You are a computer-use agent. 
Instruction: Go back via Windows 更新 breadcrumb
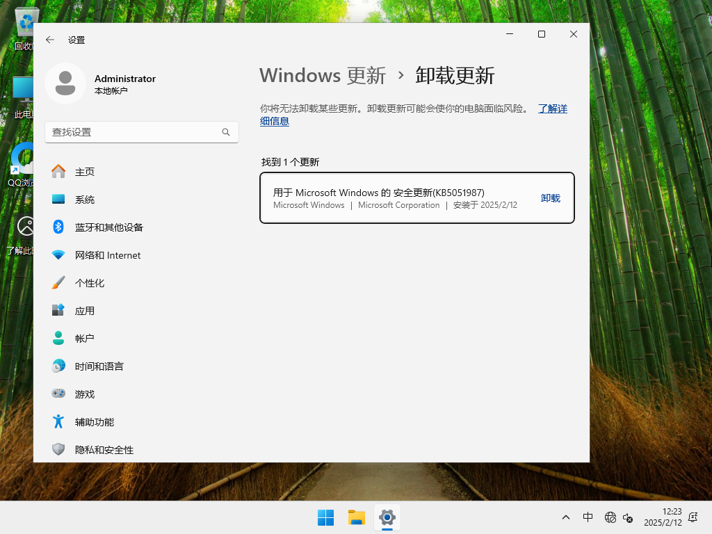[323, 75]
